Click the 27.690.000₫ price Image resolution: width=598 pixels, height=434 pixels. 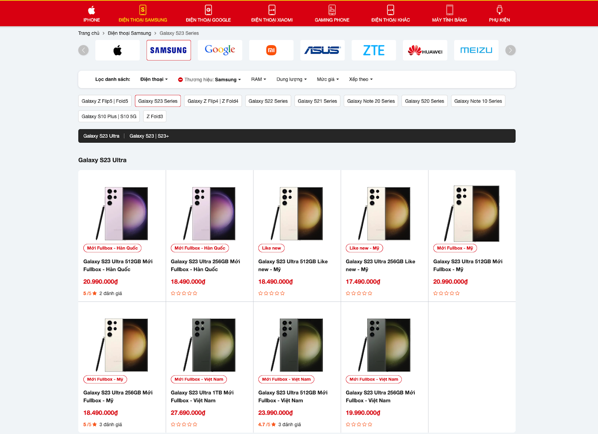[188, 413]
